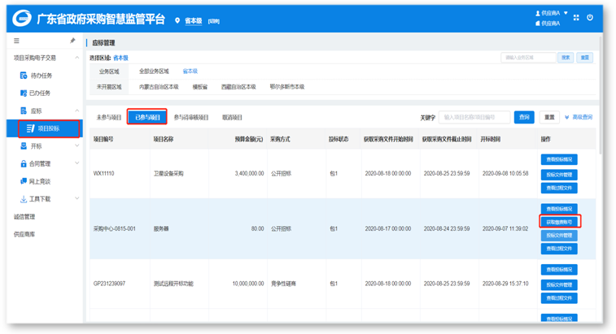The width and height of the screenshot is (616, 334).
Task: Click the 开标 sidebar icon
Action: (24, 146)
